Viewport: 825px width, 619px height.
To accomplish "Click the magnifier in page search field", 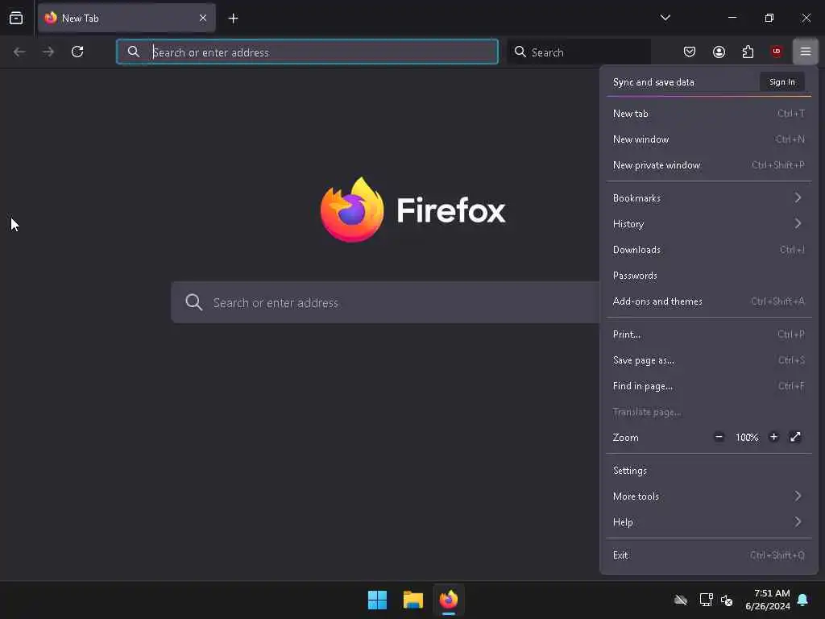I will (193, 302).
